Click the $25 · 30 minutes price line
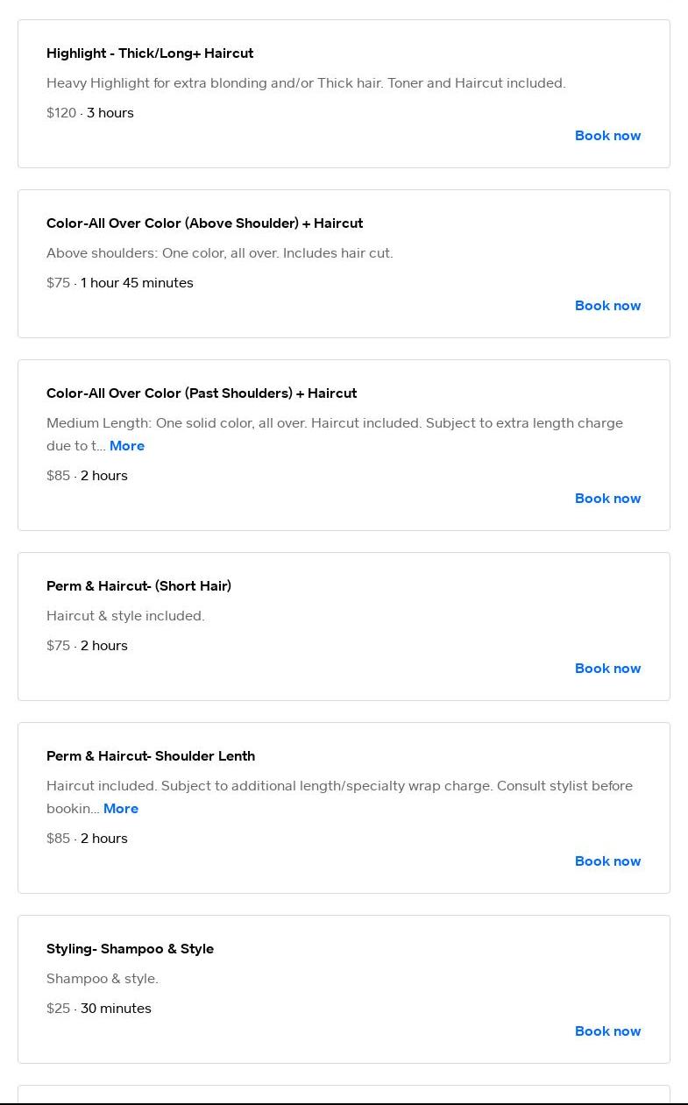This screenshot has width=688, height=1105. point(99,1009)
